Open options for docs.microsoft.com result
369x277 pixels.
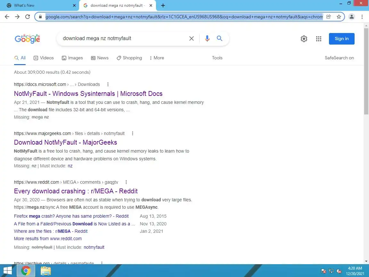pos(108,84)
